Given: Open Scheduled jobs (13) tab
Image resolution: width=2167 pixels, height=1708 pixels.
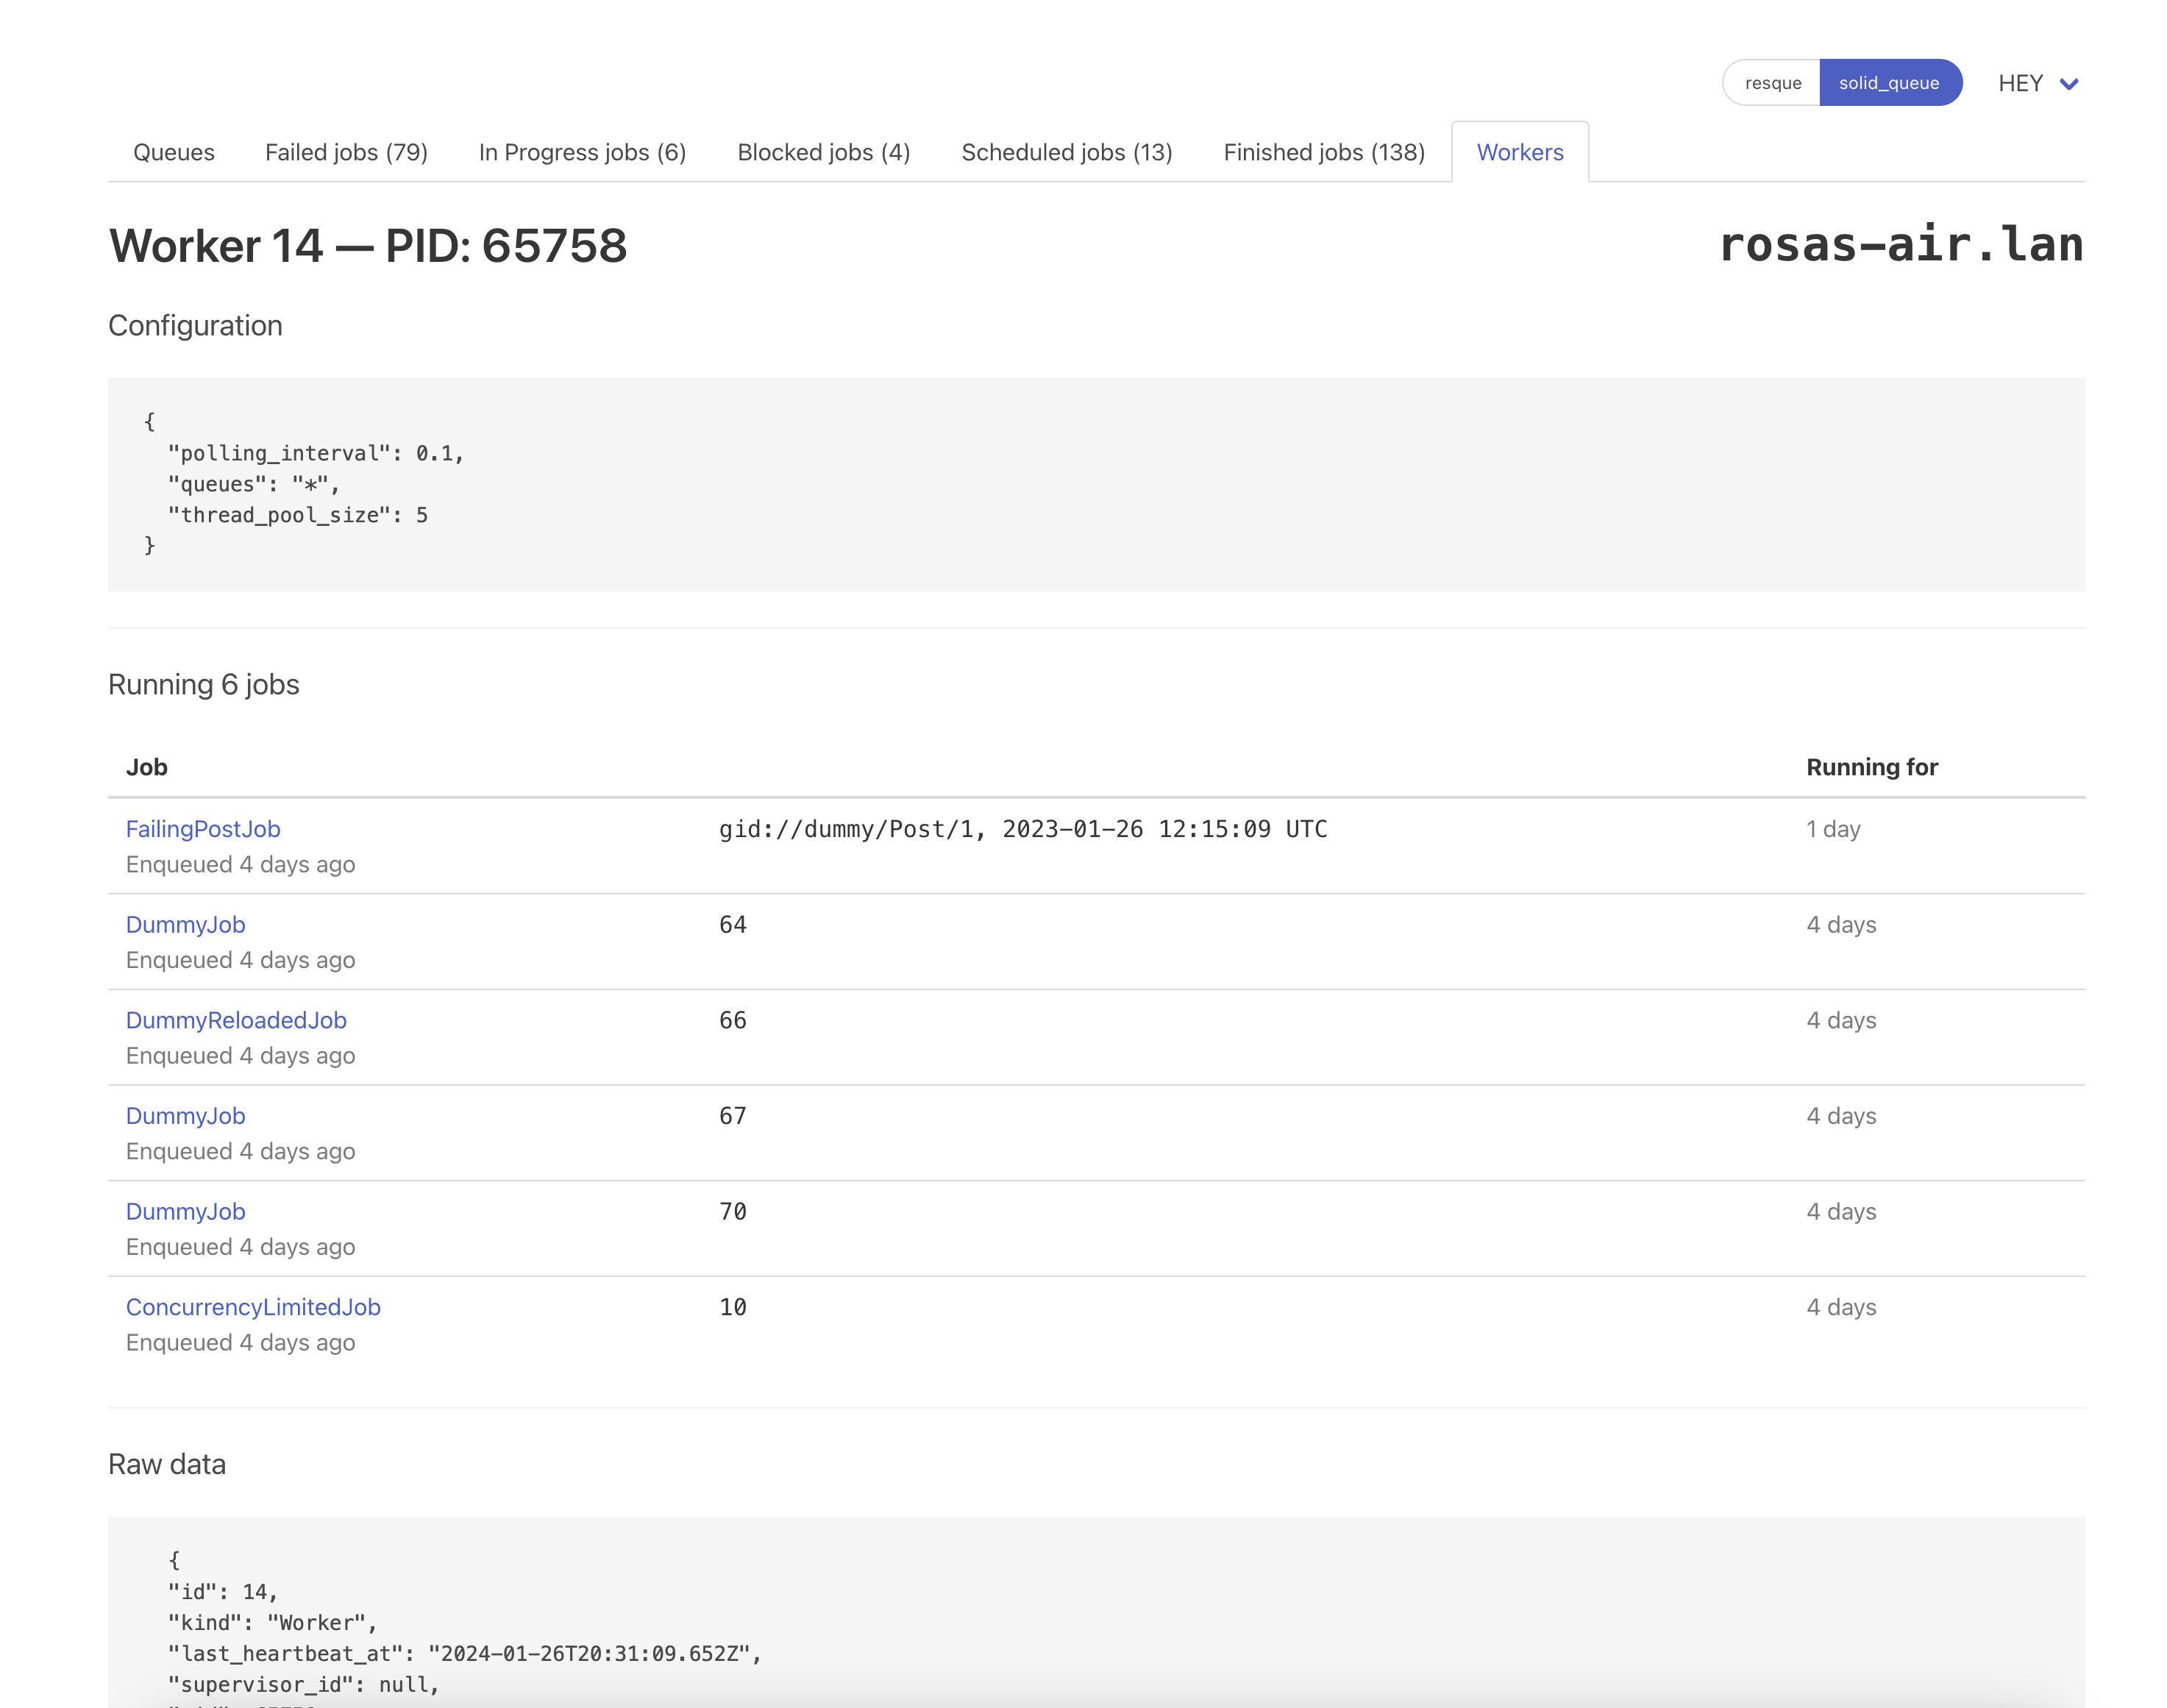Looking at the screenshot, I should tap(1066, 152).
